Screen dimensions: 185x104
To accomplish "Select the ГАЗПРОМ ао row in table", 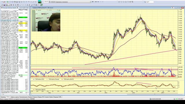I will (14, 19).
